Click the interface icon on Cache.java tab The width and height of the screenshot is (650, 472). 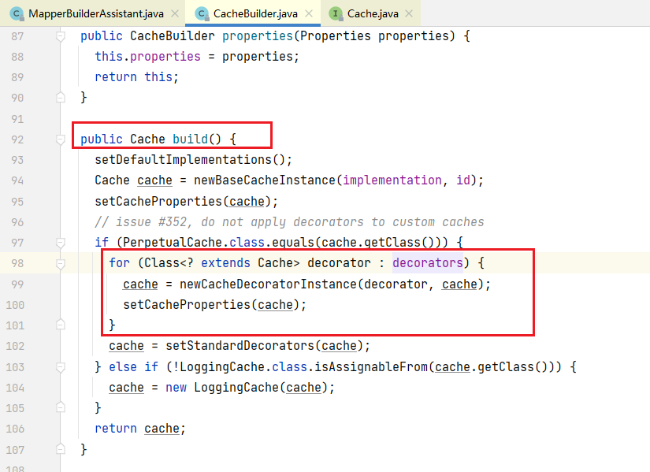pos(336,13)
